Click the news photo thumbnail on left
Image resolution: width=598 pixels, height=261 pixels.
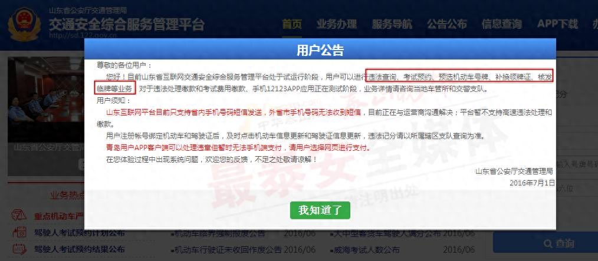(46, 116)
